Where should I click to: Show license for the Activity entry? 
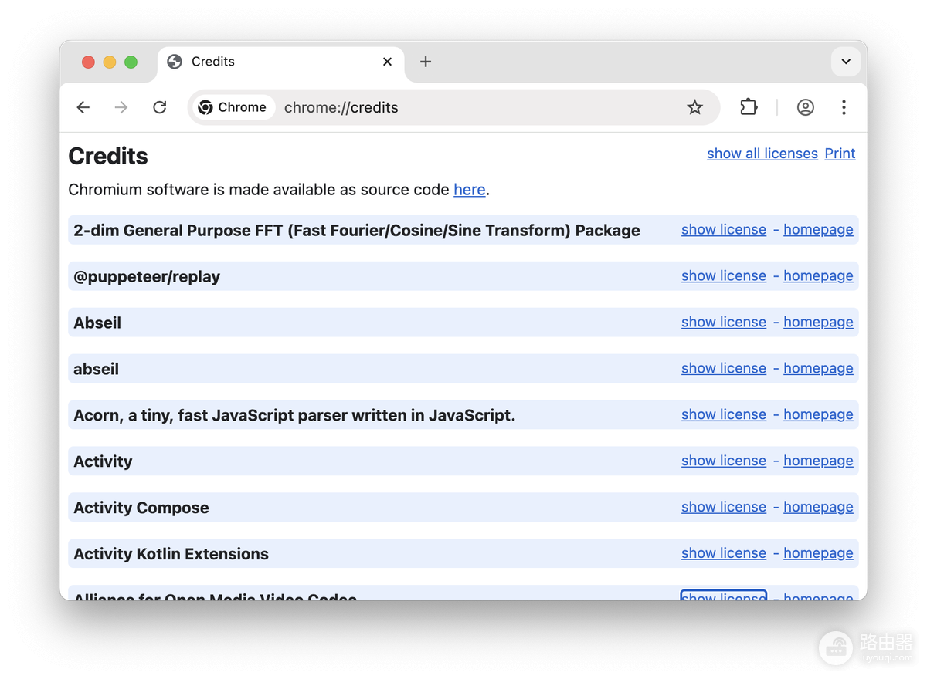[x=724, y=461]
